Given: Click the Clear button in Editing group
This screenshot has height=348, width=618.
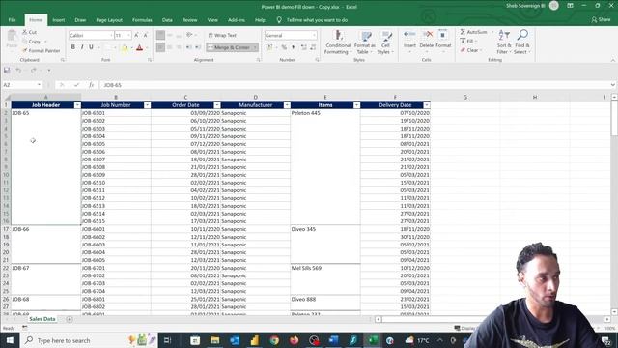Looking at the screenshot, I should 470,50.
